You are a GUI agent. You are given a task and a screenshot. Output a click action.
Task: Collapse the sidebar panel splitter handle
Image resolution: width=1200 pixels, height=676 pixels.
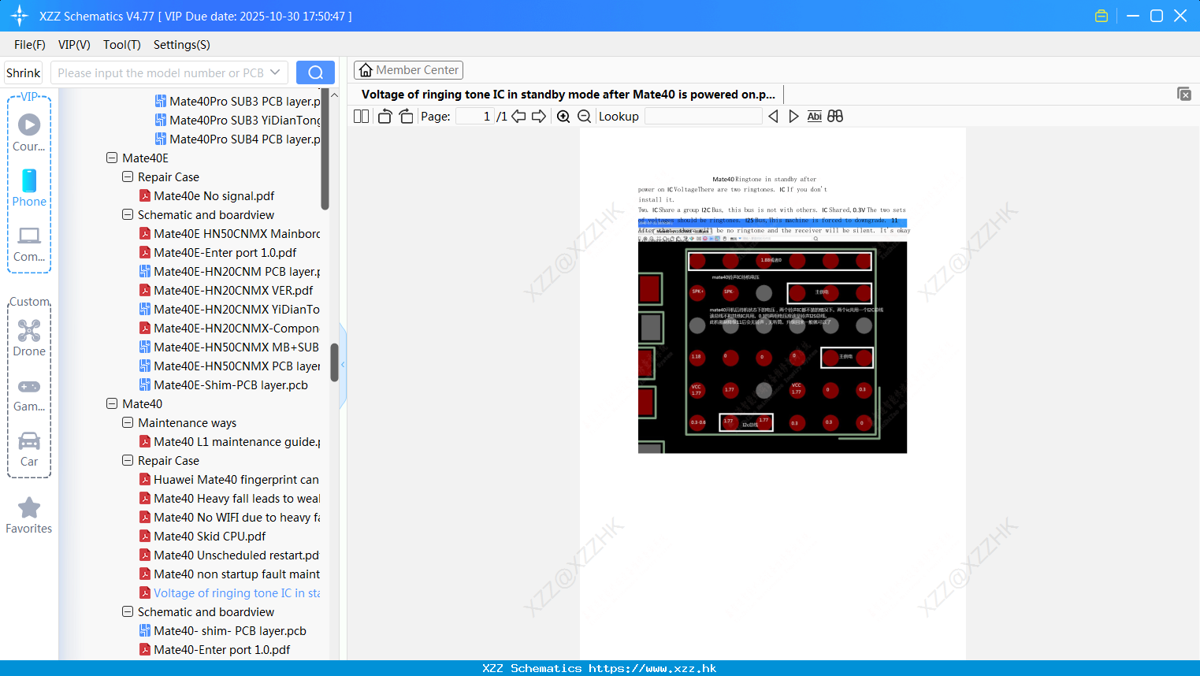(x=343, y=364)
